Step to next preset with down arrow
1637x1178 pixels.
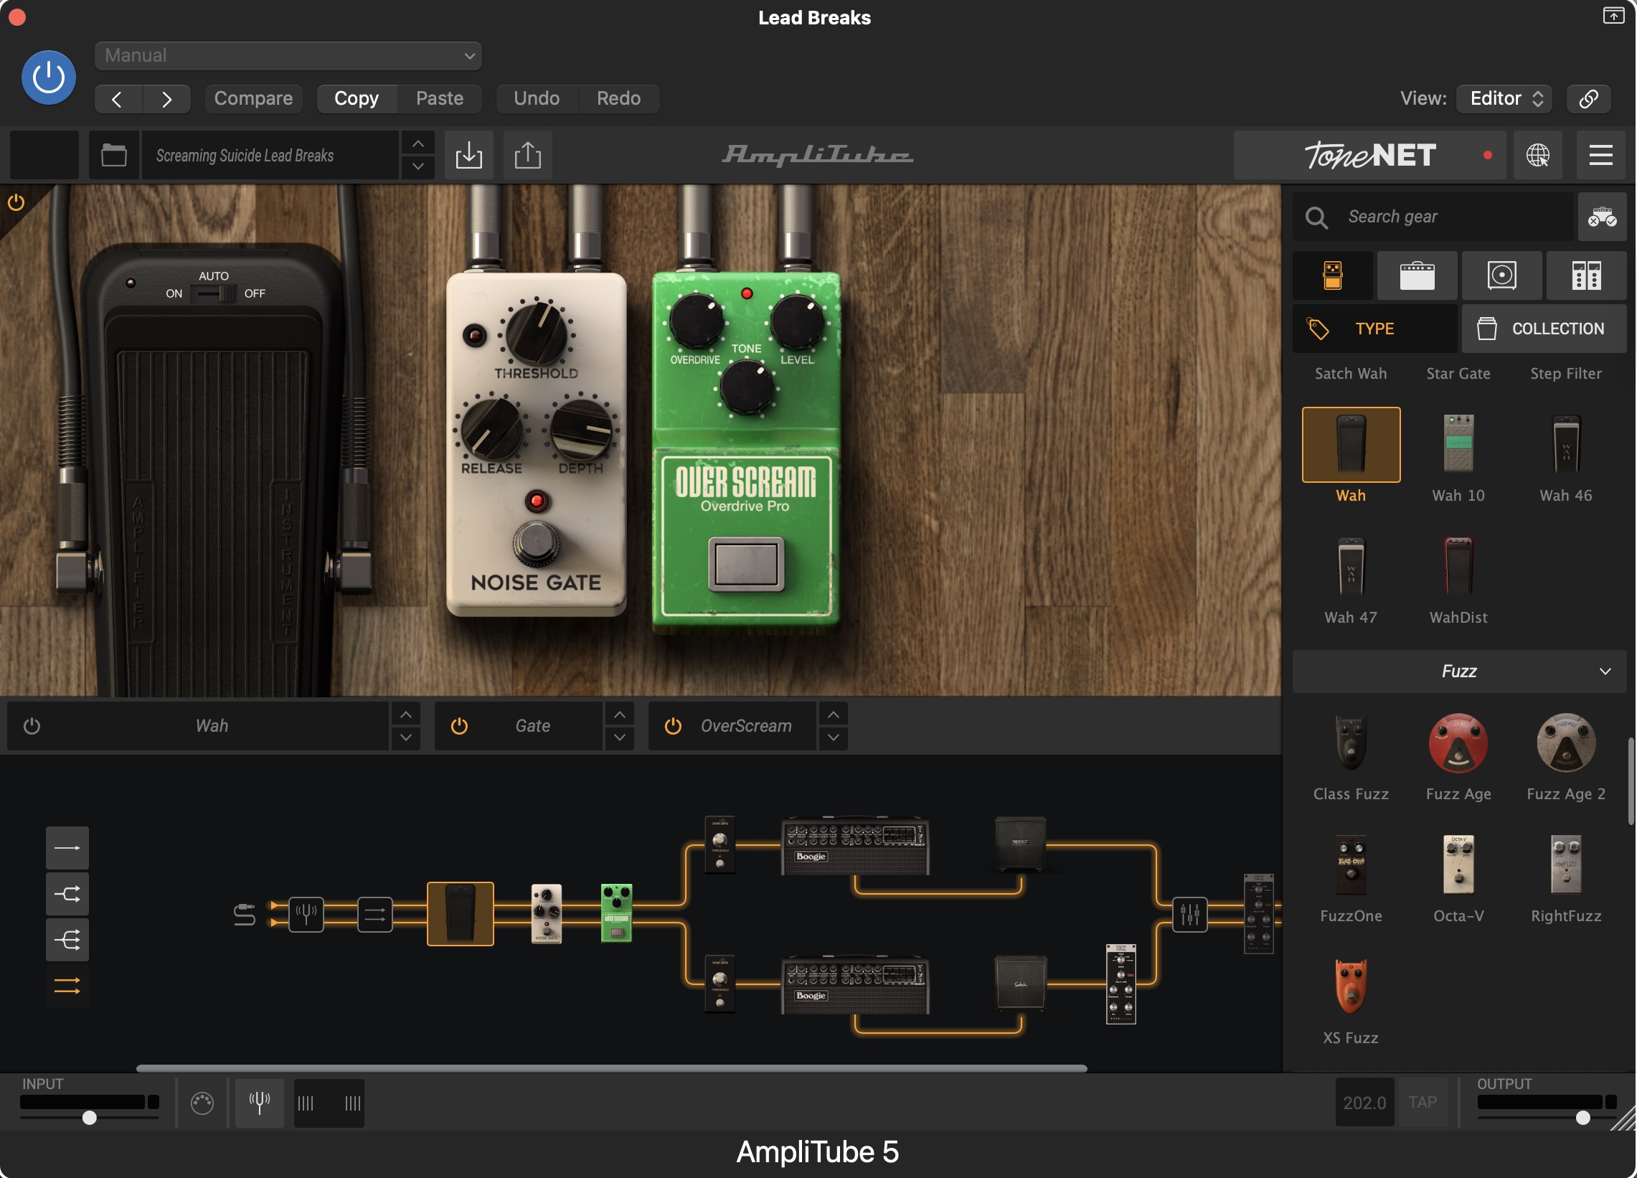pos(418,166)
